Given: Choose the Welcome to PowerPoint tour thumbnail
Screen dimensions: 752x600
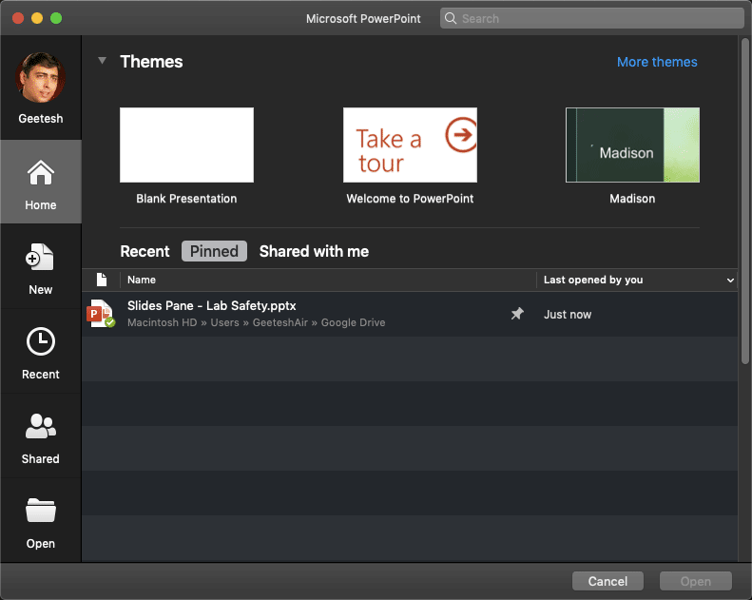Looking at the screenshot, I should [x=410, y=145].
